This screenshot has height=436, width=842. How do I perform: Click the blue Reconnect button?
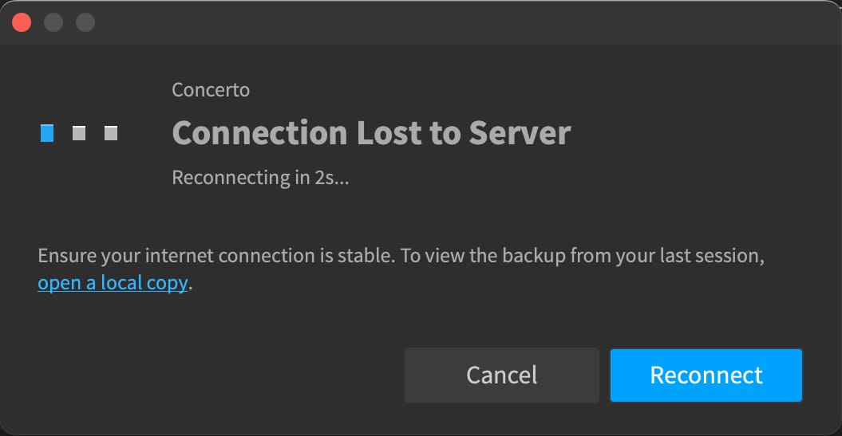click(x=706, y=375)
